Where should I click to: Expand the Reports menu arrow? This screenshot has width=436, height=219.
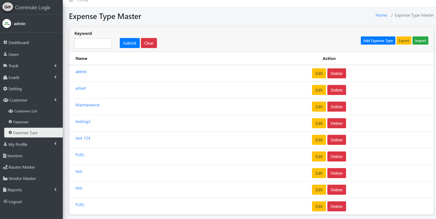55,189
